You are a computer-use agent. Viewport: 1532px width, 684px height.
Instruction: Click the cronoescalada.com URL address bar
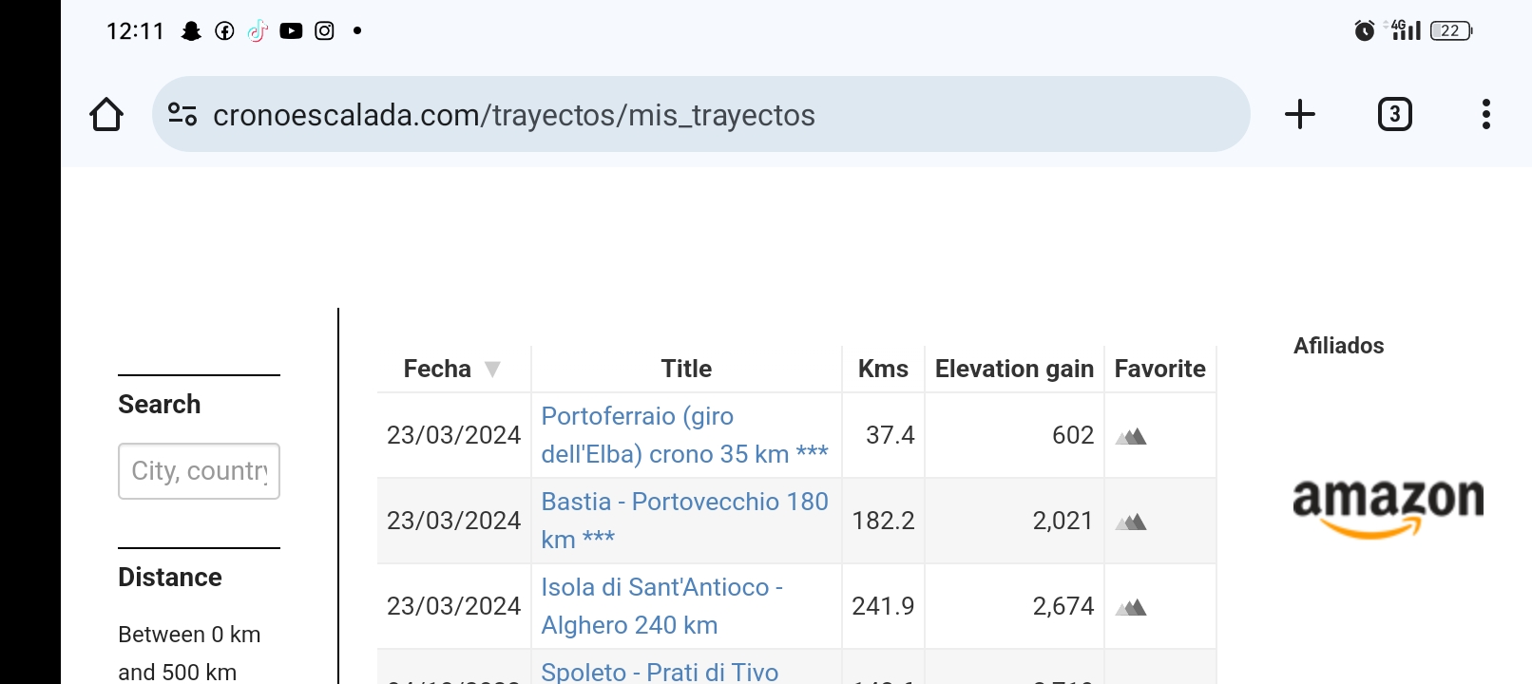tap(700, 114)
